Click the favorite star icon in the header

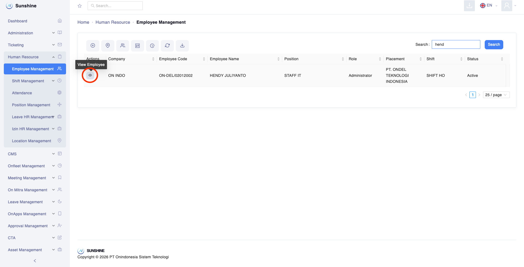[x=80, y=6]
